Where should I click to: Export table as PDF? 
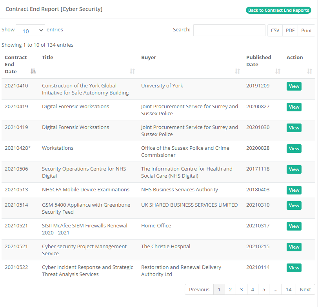290,31
